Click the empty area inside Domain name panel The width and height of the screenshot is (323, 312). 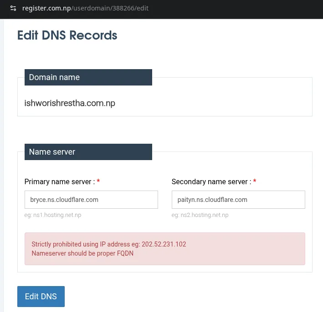pyautogui.click(x=228, y=103)
